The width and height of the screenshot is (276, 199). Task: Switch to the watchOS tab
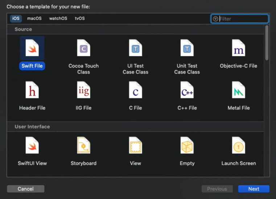pyautogui.click(x=58, y=18)
